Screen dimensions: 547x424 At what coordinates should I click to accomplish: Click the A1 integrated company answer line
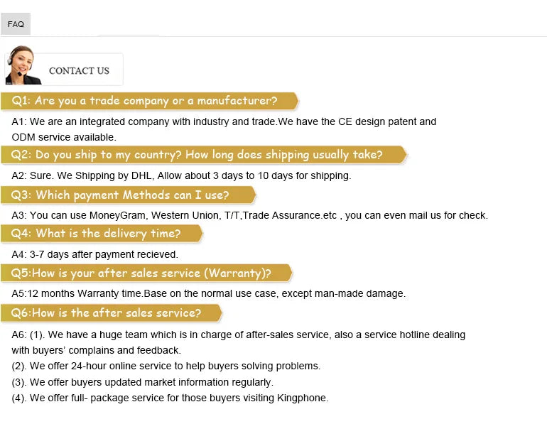pyautogui.click(x=224, y=121)
